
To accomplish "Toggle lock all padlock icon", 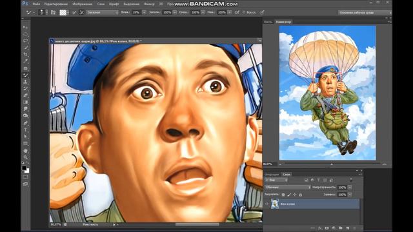I will click(x=301, y=195).
